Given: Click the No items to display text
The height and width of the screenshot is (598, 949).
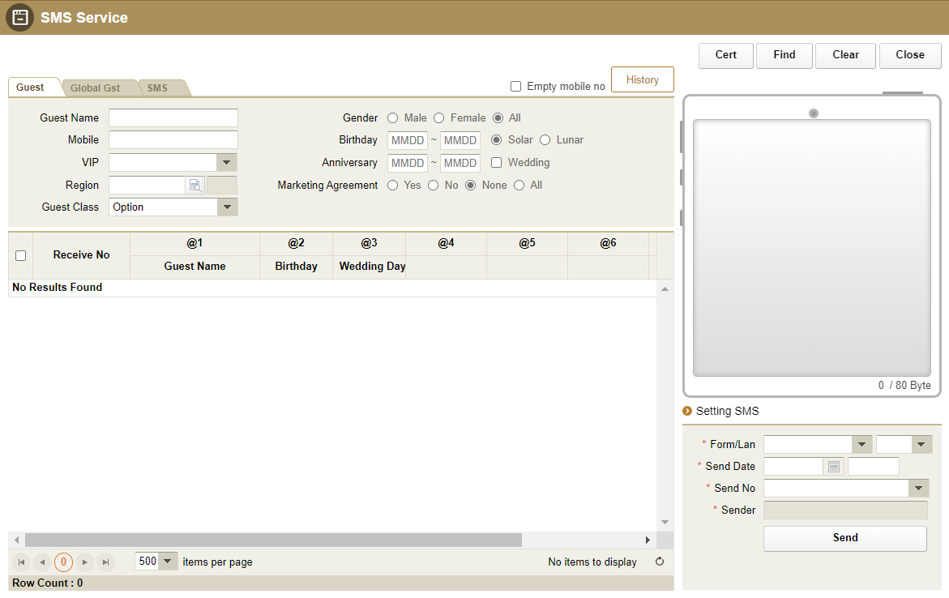Looking at the screenshot, I should [x=592, y=562].
